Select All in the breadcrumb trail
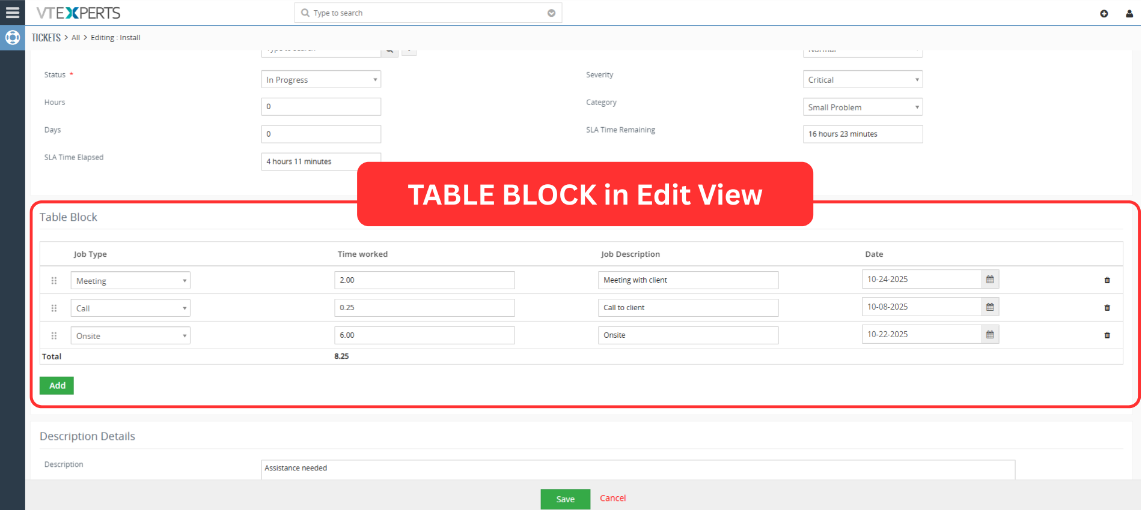 (76, 38)
